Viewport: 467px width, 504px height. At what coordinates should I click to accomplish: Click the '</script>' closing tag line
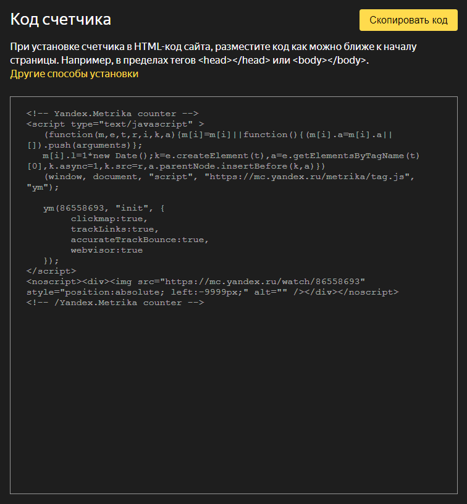point(51,271)
